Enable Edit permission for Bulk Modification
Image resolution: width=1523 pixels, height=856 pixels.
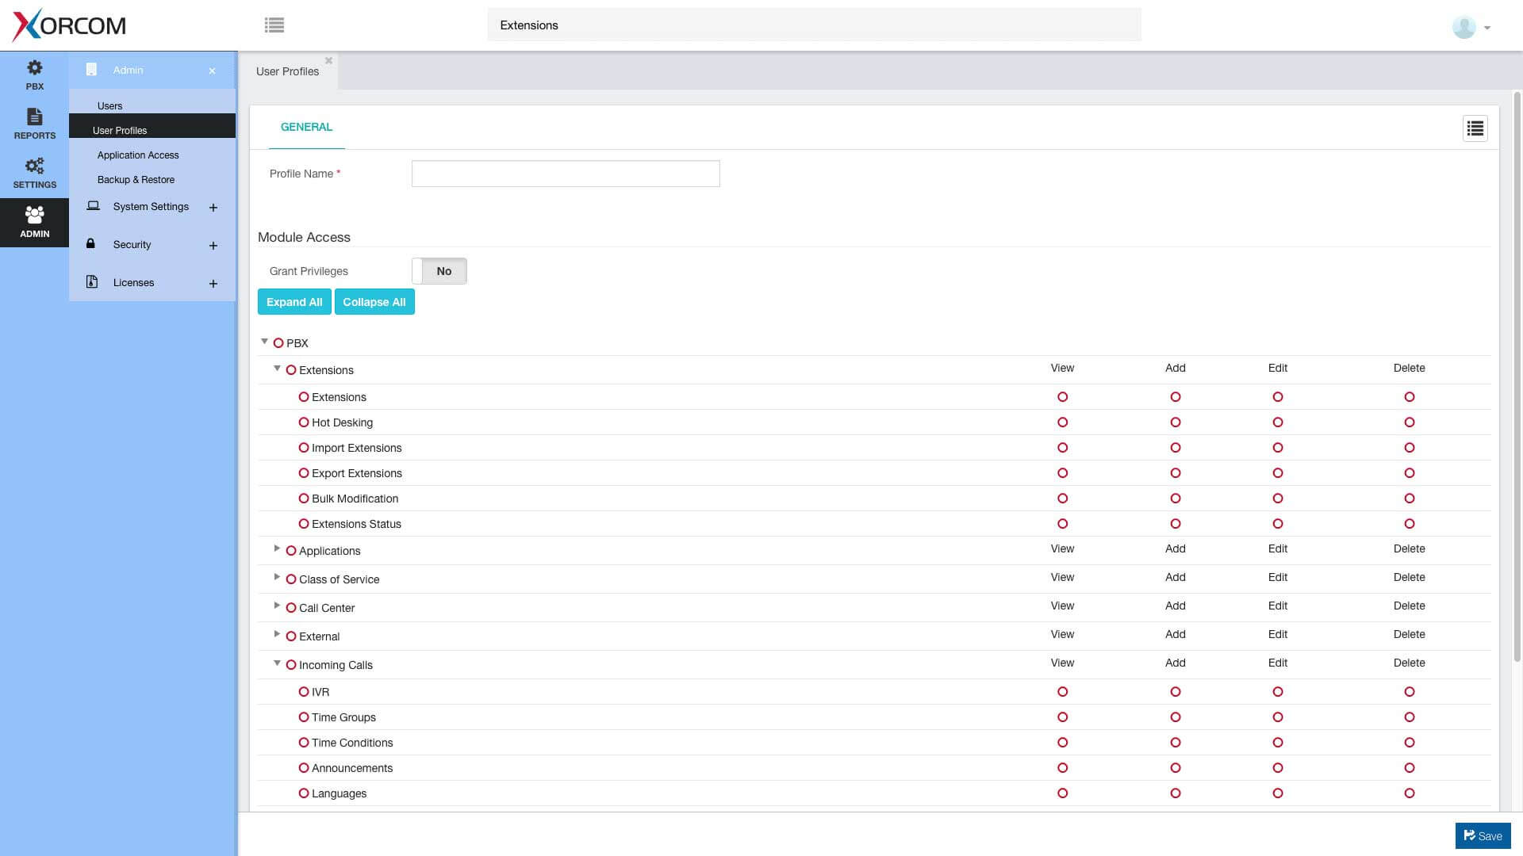(x=1278, y=499)
